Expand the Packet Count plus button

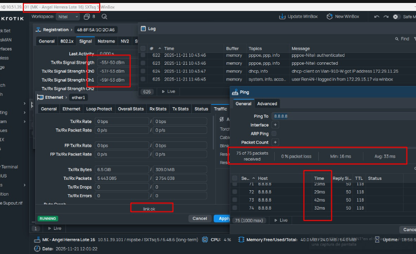click(275, 142)
